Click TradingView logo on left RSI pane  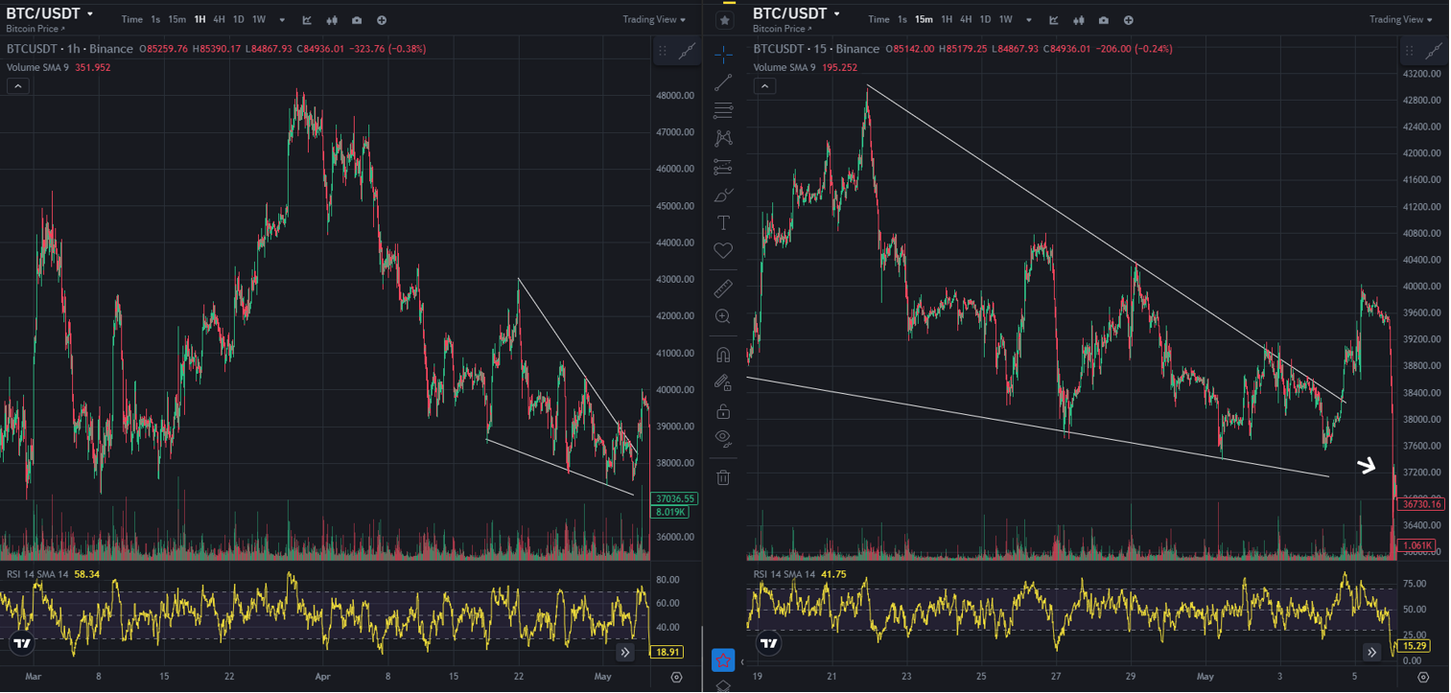tap(22, 643)
